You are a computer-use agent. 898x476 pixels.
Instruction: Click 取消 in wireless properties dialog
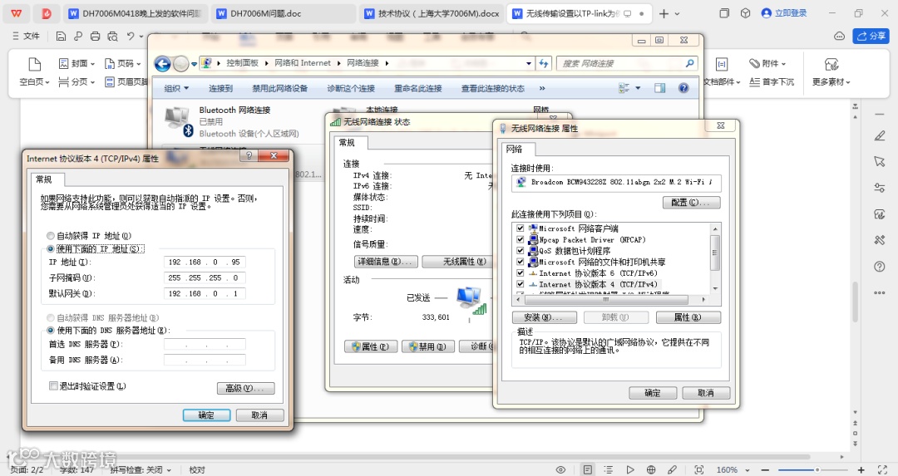pyautogui.click(x=706, y=393)
